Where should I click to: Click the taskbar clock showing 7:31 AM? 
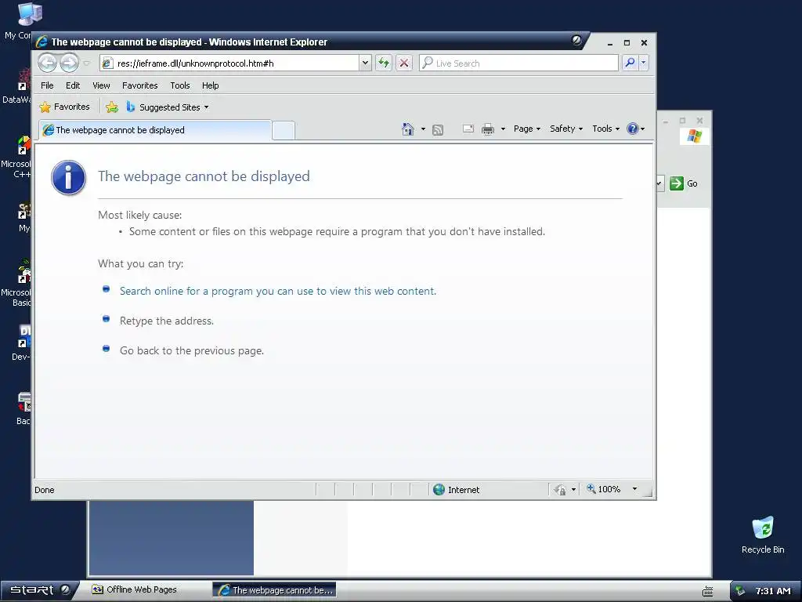pos(773,591)
